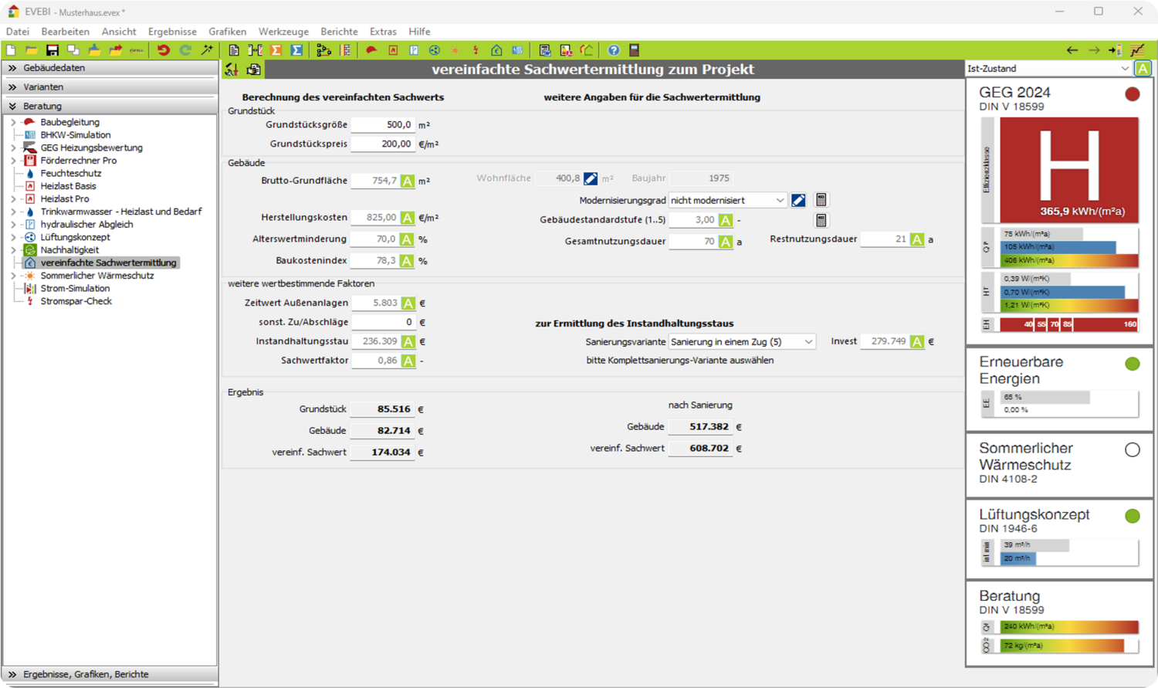
Task: Toggle the A button next to Invest
Action: 916,341
